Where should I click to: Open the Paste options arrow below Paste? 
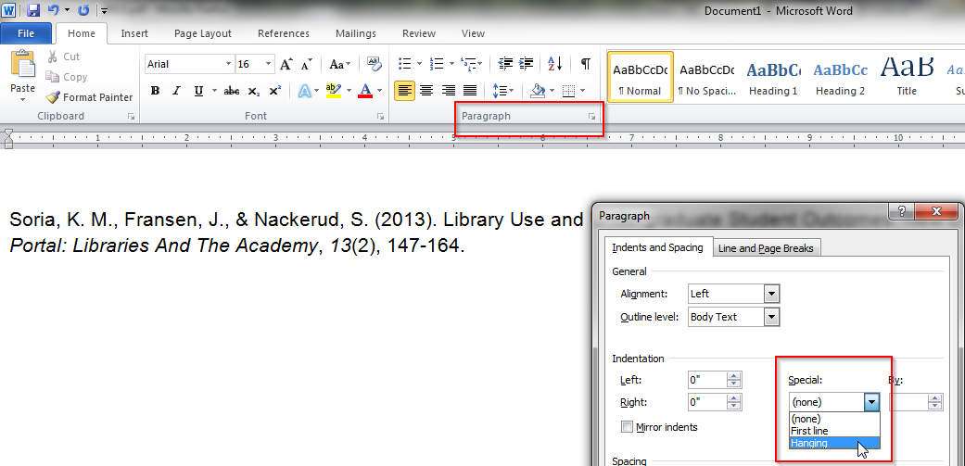[x=23, y=99]
